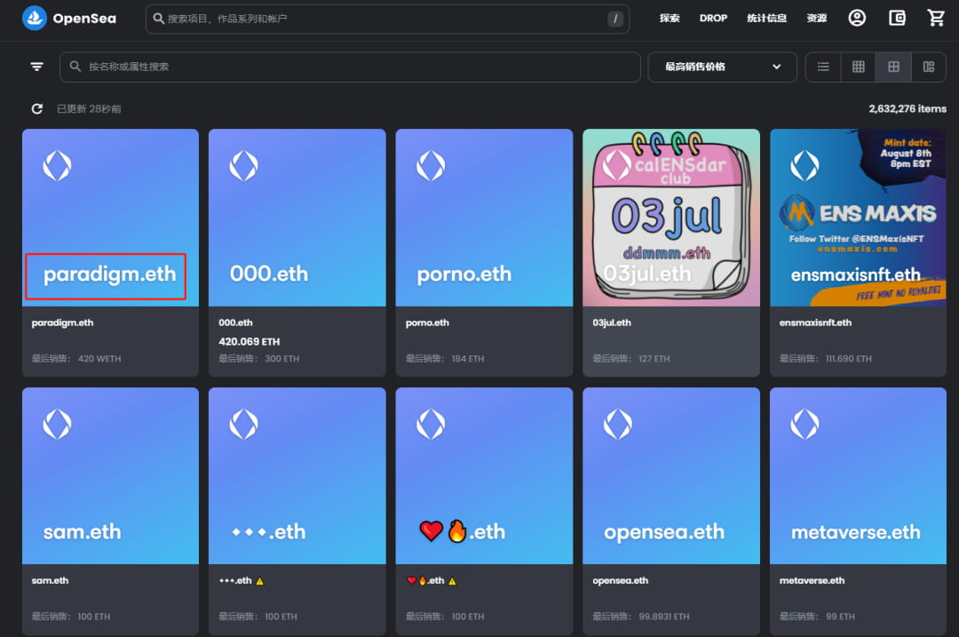Click the 最后销售: 99 ETH text

click(x=817, y=617)
